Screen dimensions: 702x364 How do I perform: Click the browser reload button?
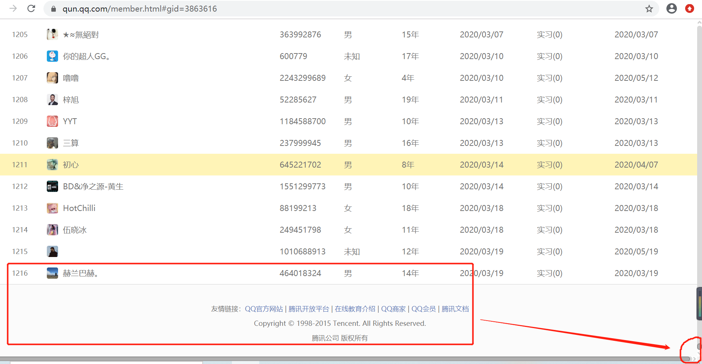click(31, 9)
